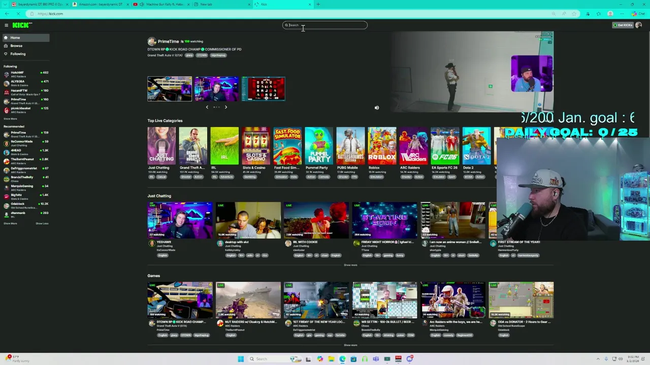Click the Get KICKs button

(623, 25)
